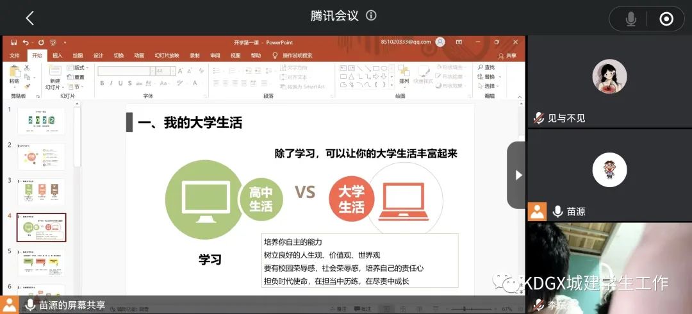Go back using the top-left arrow

[29, 18]
